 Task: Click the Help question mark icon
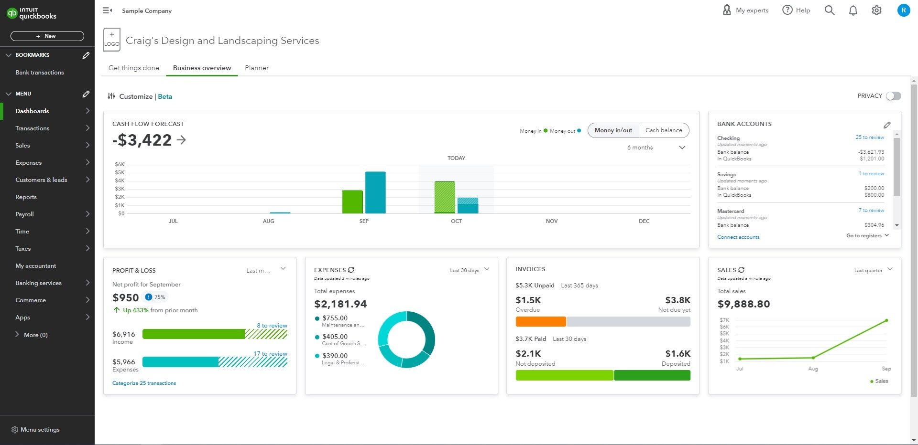[787, 10]
